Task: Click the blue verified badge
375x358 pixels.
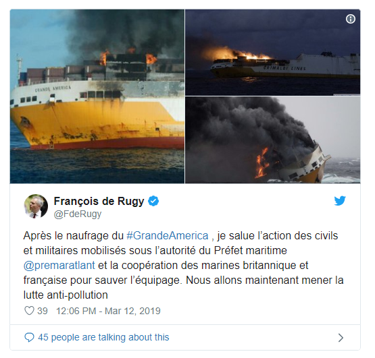Action: coord(153,201)
